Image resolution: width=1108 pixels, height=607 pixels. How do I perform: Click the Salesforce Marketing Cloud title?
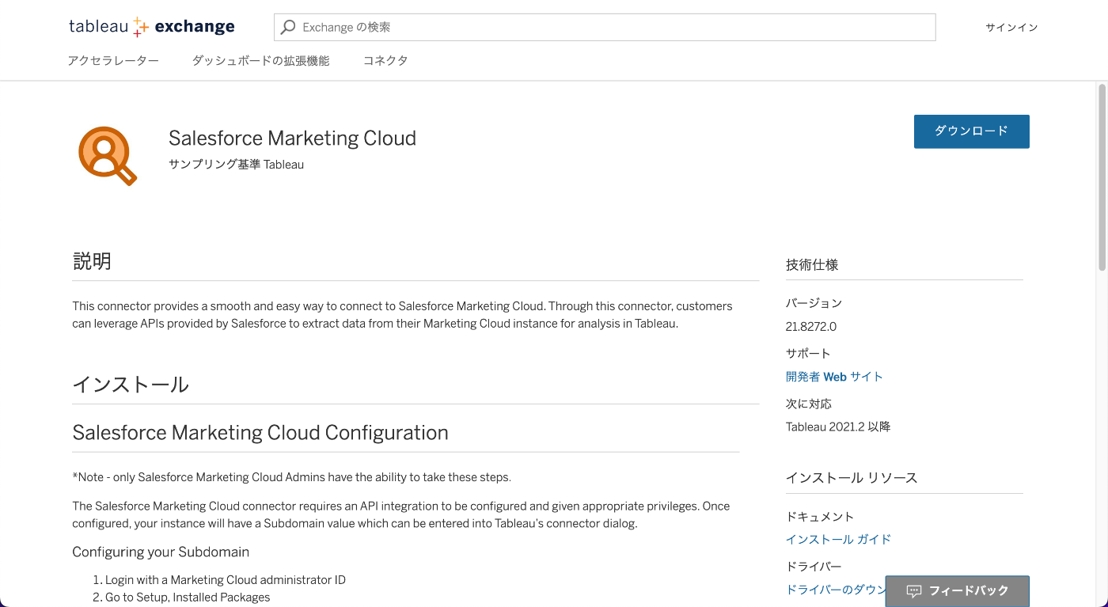pos(292,138)
